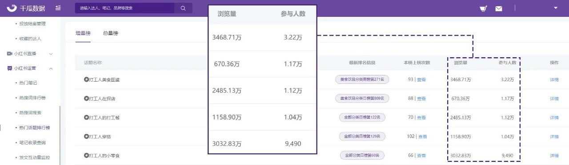
Task: Click the 最新排名信息 column header
Action: click(x=362, y=63)
